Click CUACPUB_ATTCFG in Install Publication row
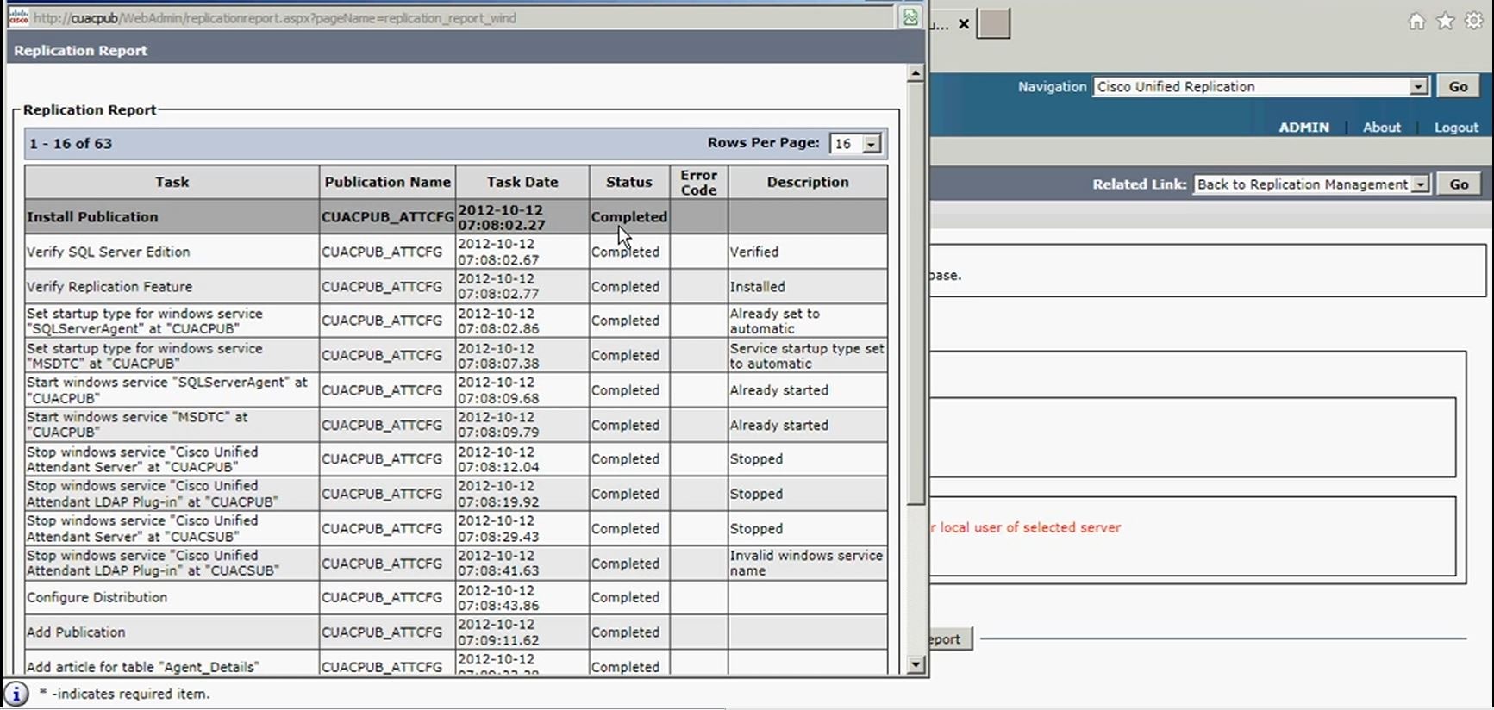Viewport: 1494px width, 710px height. [388, 217]
